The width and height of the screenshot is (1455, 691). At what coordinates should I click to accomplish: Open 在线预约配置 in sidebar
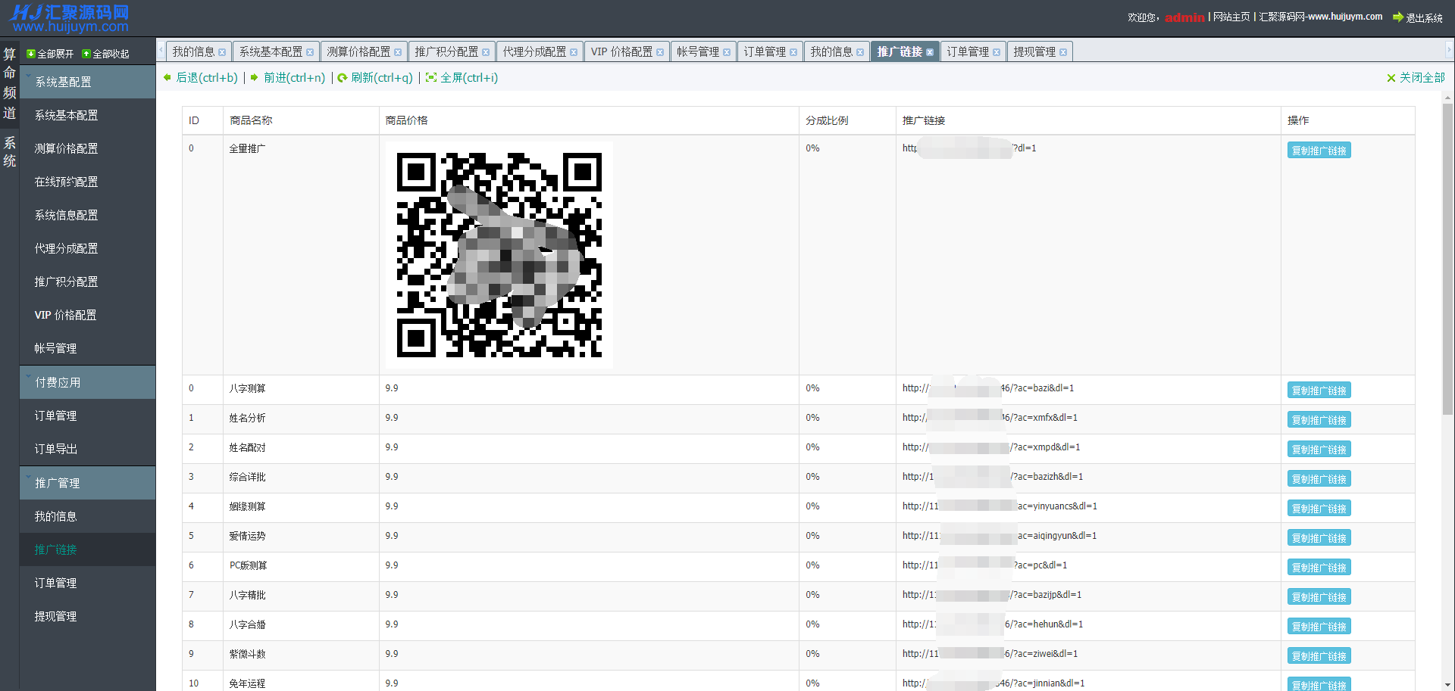pyautogui.click(x=88, y=182)
